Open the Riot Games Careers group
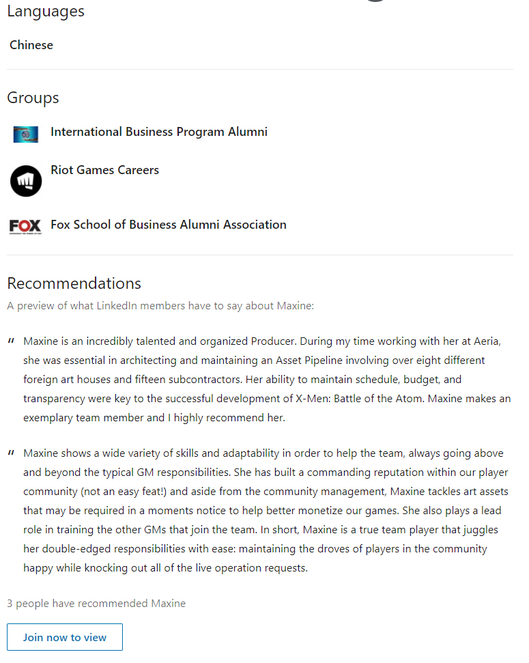 [x=105, y=170]
